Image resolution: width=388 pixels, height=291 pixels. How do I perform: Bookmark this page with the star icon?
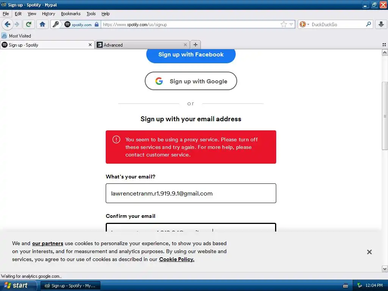point(283,24)
